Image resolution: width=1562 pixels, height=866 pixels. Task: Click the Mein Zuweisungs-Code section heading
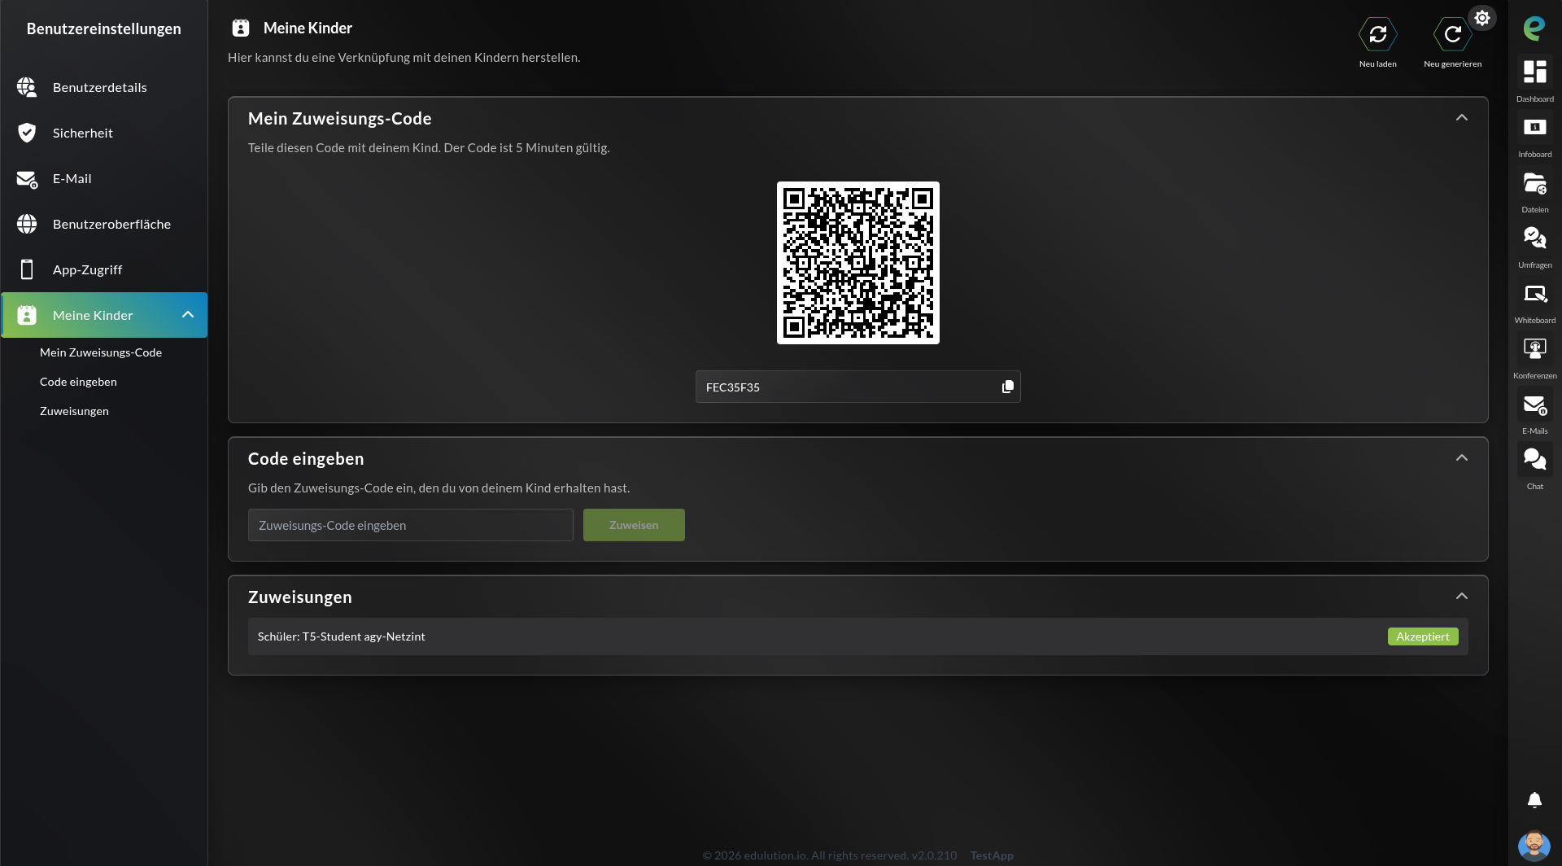pyautogui.click(x=340, y=119)
